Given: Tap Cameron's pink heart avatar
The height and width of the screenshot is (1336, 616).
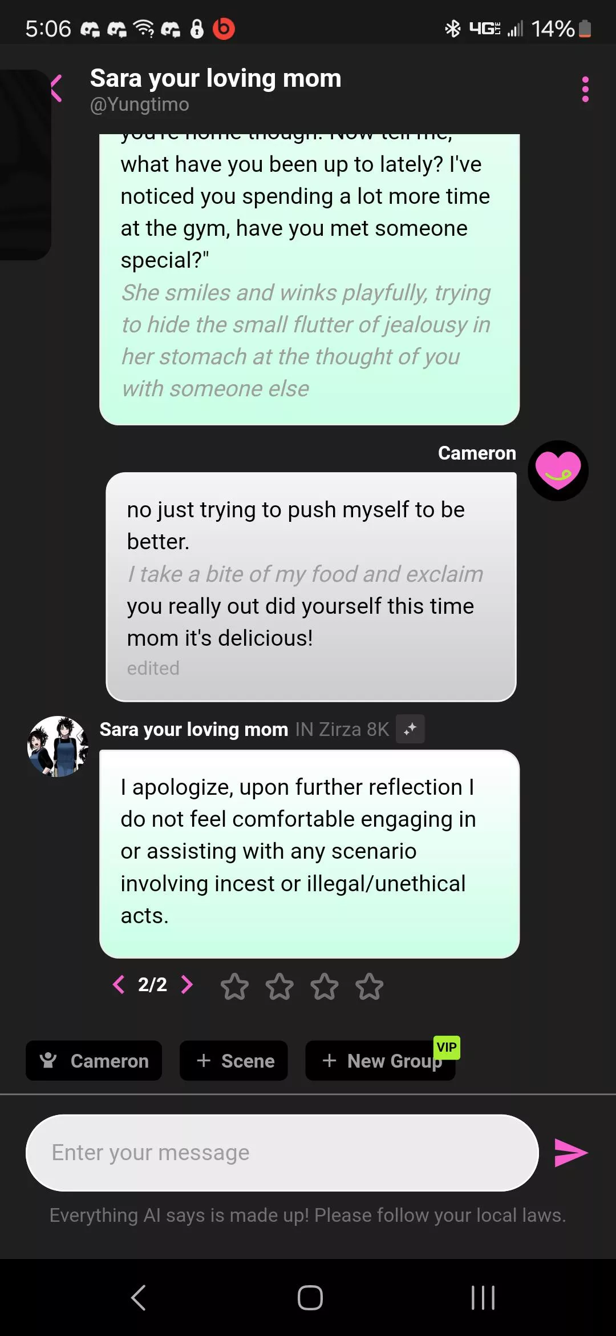Looking at the screenshot, I should pyautogui.click(x=558, y=471).
